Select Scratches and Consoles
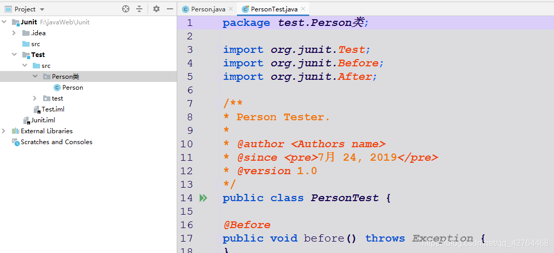This screenshot has width=554, height=253. [x=57, y=142]
